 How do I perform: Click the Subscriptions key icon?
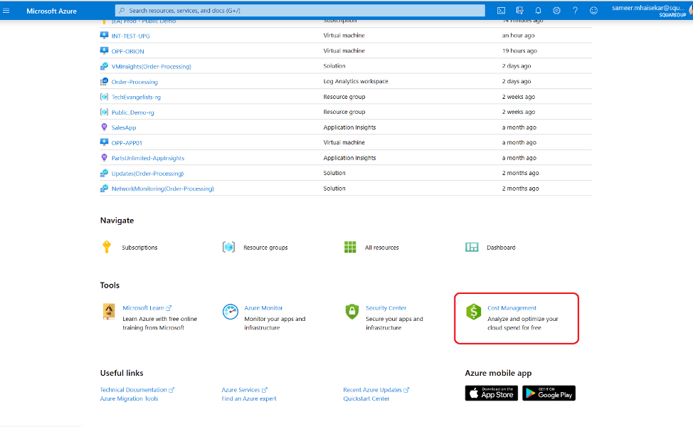pos(107,247)
